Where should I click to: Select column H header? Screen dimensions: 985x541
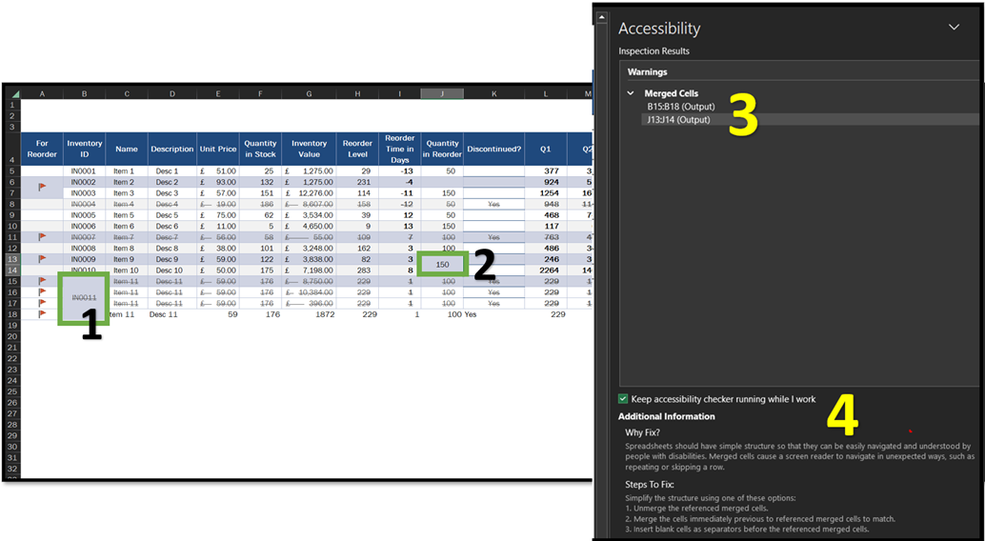(357, 94)
